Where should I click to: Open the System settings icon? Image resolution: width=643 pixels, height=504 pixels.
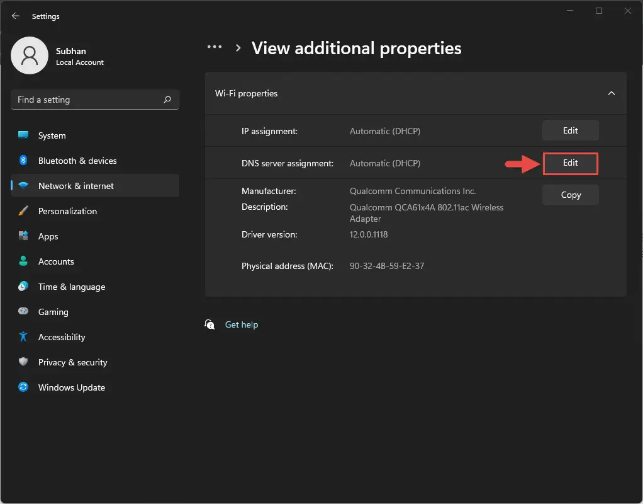pos(23,135)
